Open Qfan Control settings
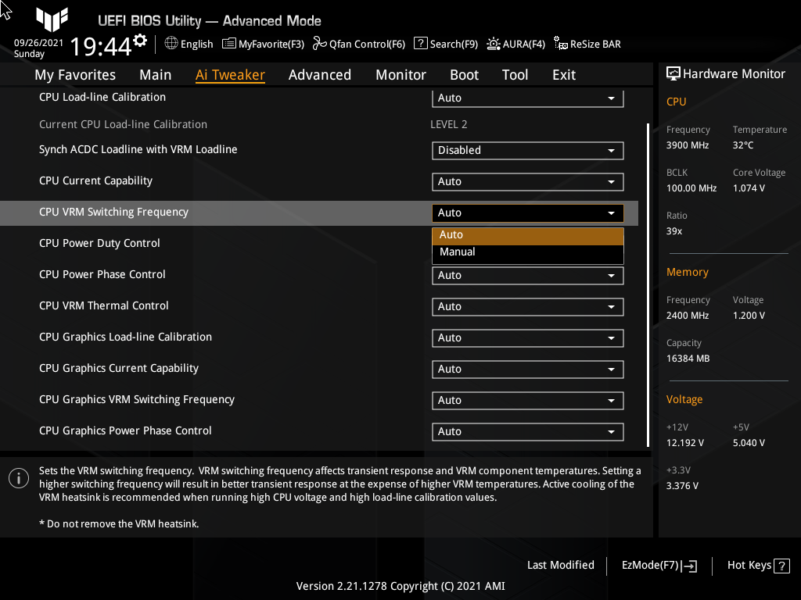Screen dimensions: 801x600 [x=359, y=44]
